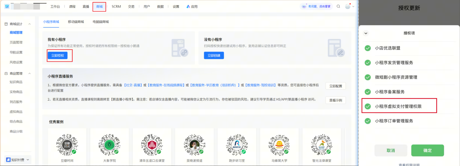The height and width of the screenshot is (166, 460).
Task: Open 智元法律课堂 QR code thumbnail
Action: click(x=322, y=145)
